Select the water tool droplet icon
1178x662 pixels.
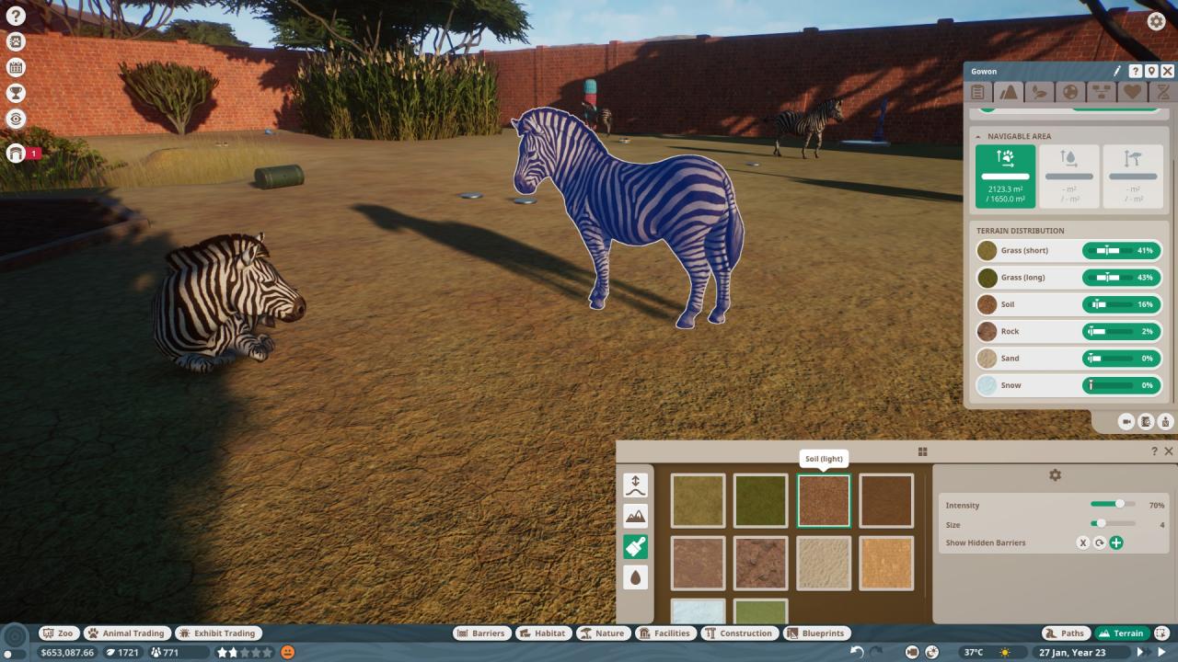click(635, 577)
